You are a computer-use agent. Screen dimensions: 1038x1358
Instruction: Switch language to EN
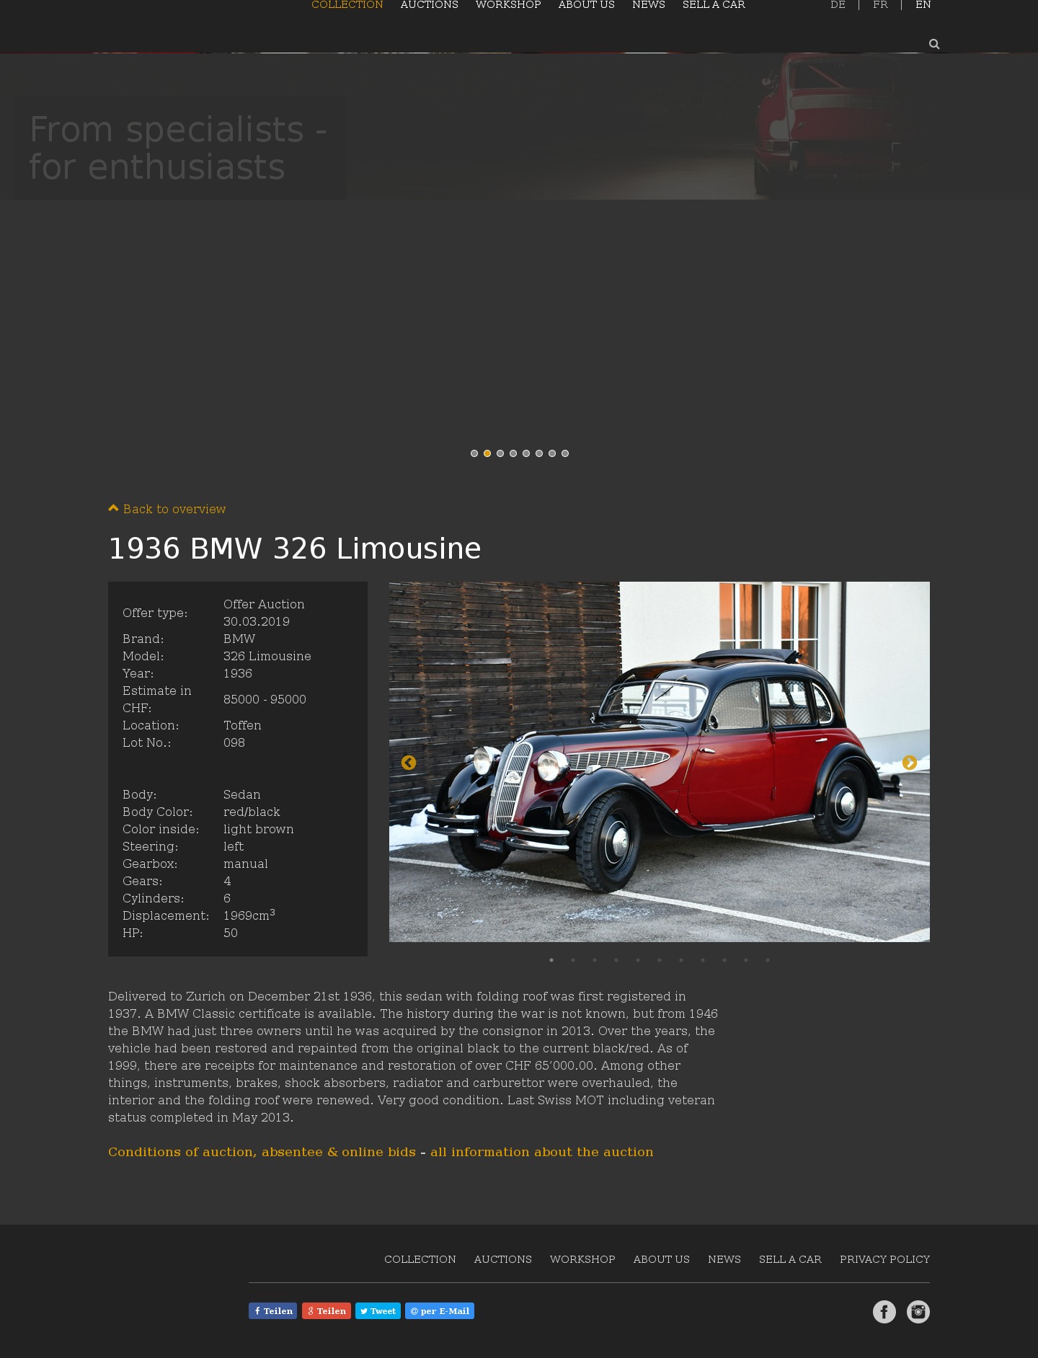click(x=923, y=5)
